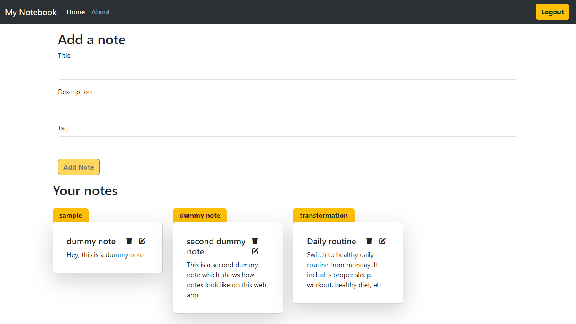This screenshot has height=324, width=576.
Task: Click the Add Note button
Action: click(78, 167)
